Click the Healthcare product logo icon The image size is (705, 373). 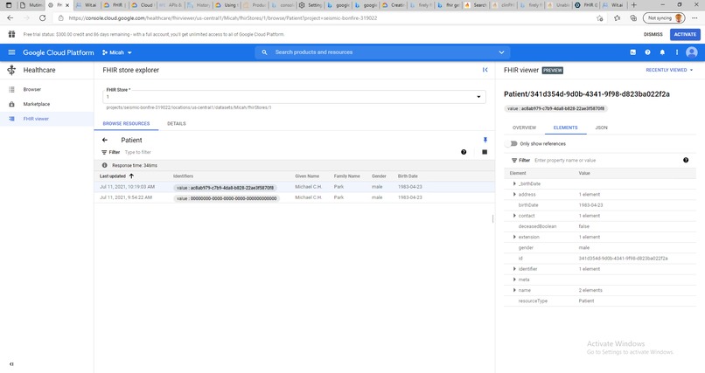pos(11,70)
